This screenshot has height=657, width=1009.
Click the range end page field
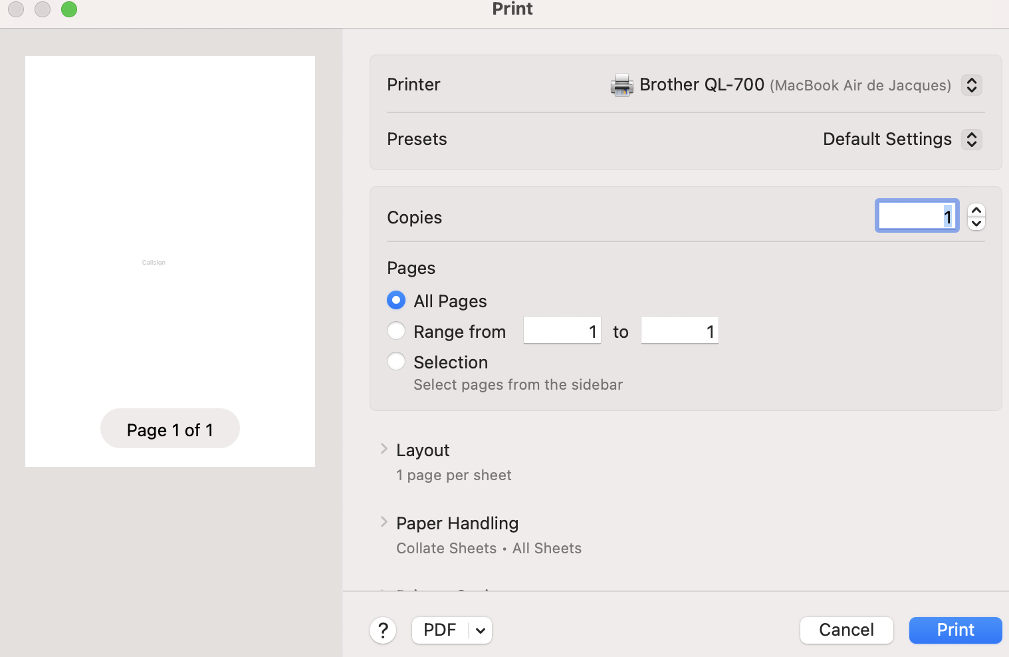click(x=679, y=330)
